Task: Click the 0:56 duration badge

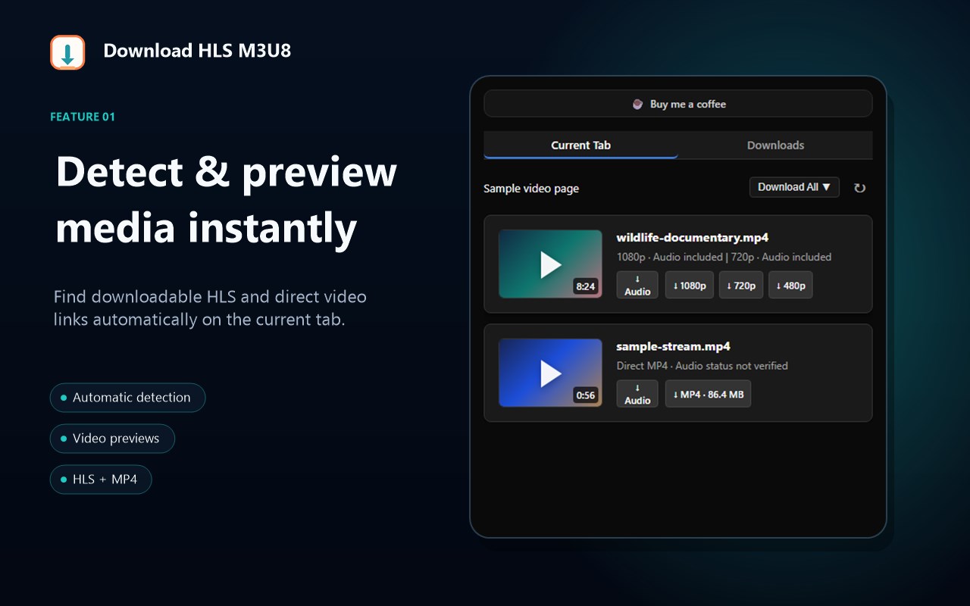Action: (x=586, y=395)
